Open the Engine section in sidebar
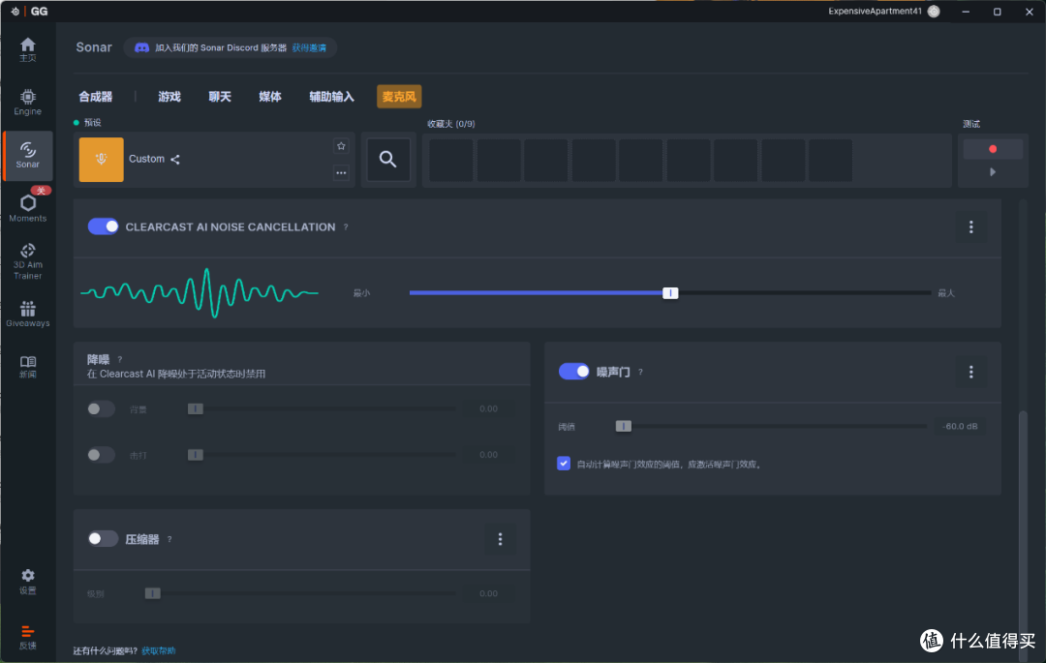This screenshot has width=1046, height=663. coord(27,102)
